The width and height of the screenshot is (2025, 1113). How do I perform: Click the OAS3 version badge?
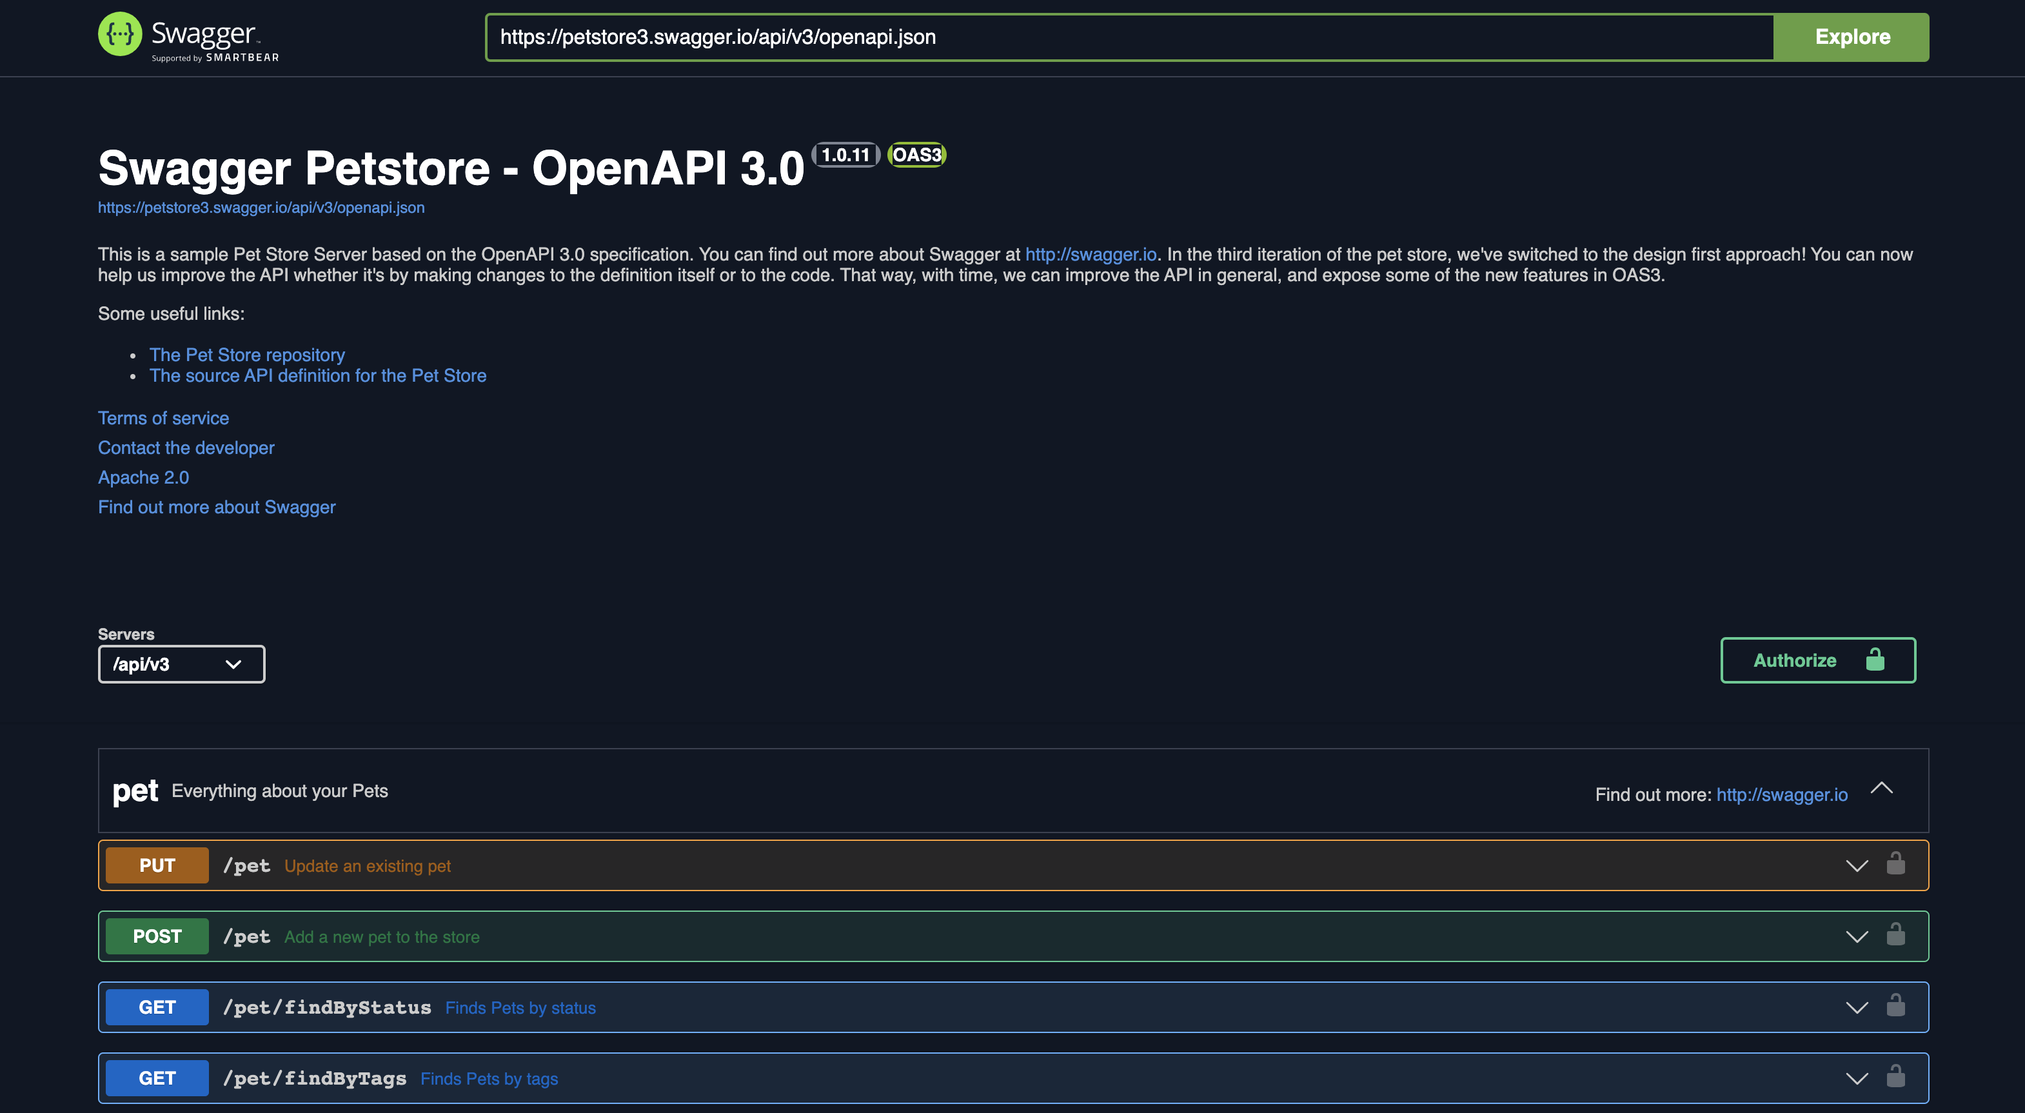click(x=916, y=155)
